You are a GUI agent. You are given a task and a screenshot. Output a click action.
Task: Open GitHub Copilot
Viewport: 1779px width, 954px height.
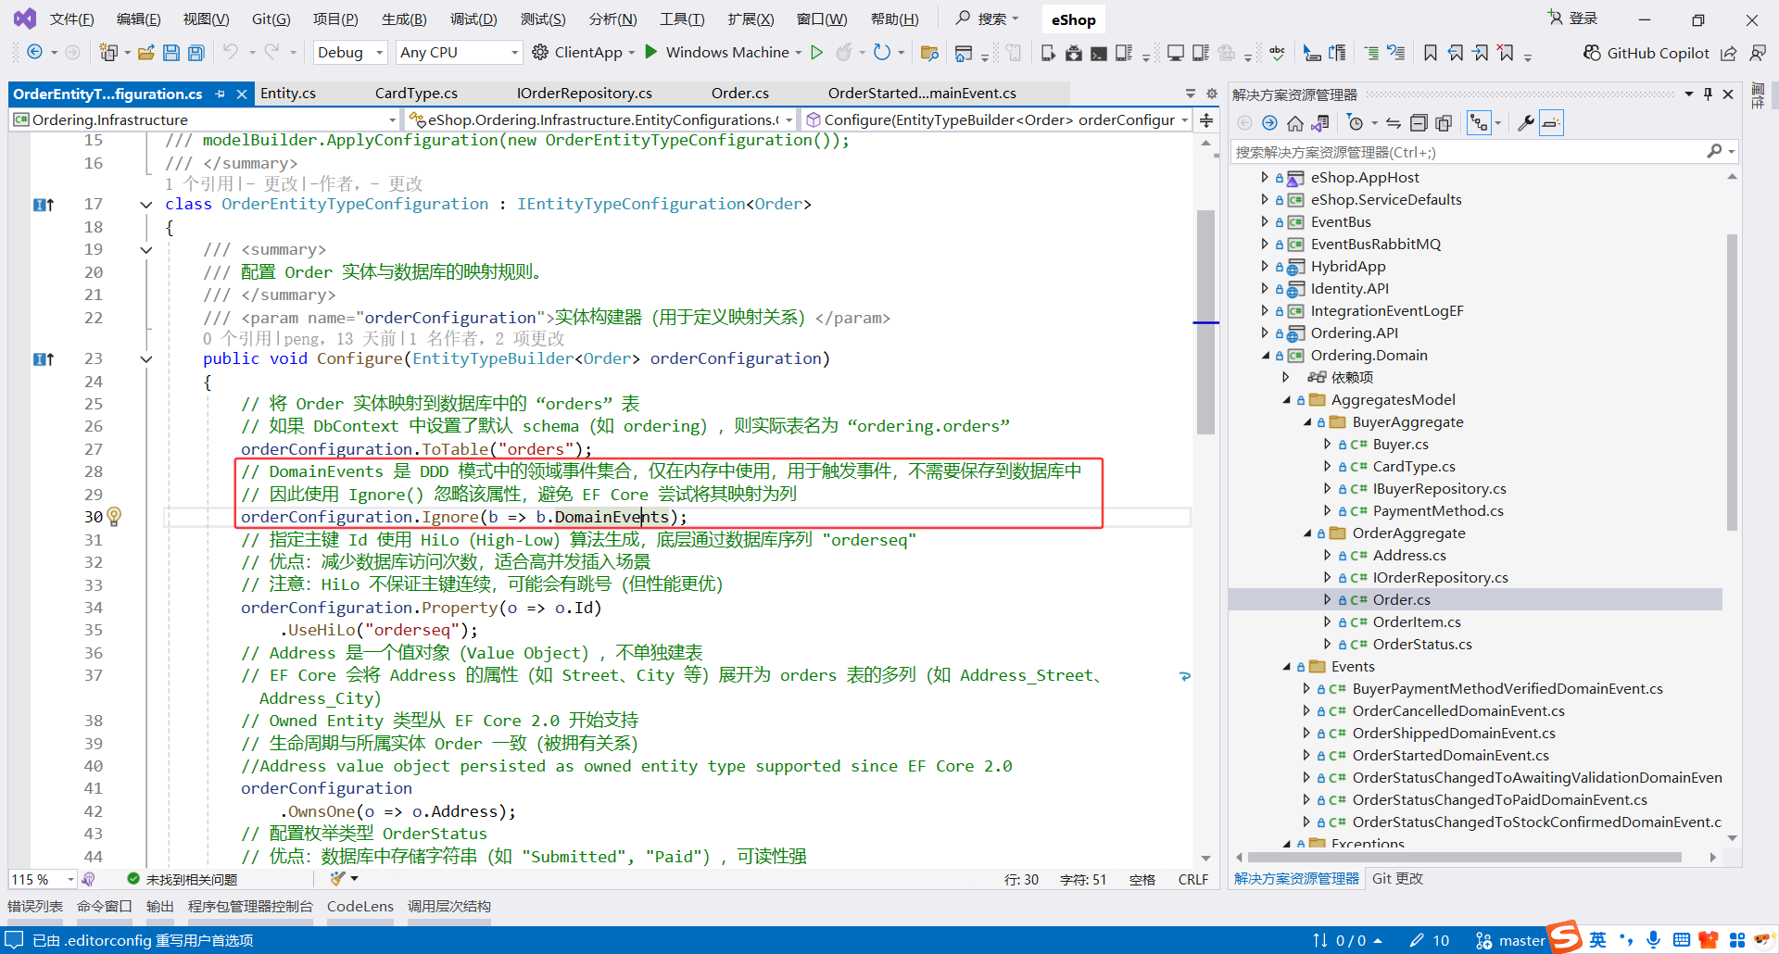[x=1647, y=53]
